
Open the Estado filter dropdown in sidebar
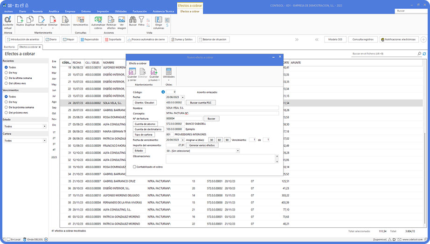(44, 126)
